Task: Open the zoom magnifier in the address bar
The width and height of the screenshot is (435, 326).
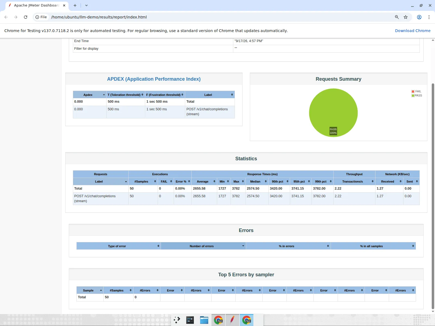Action: tap(397, 17)
